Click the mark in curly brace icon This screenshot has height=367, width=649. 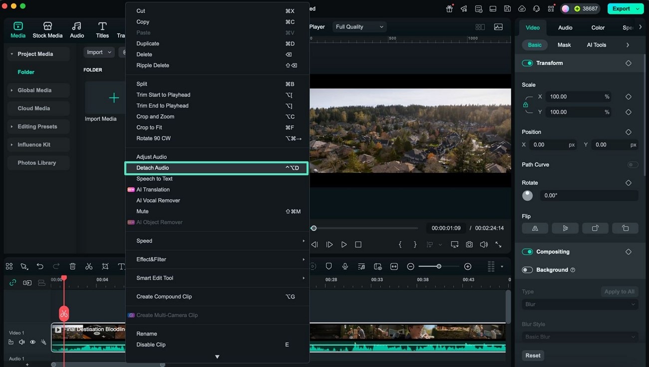400,245
